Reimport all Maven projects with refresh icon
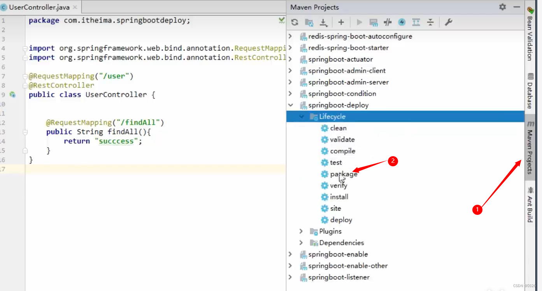The height and width of the screenshot is (291, 542). 295,22
